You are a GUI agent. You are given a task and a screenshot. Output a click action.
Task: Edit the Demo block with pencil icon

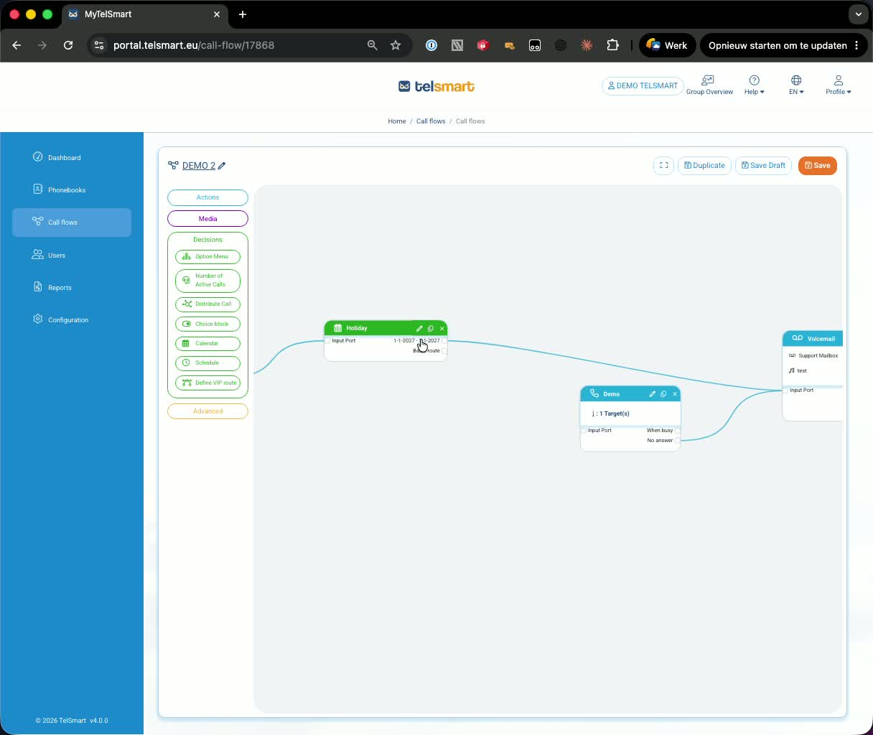[653, 393]
